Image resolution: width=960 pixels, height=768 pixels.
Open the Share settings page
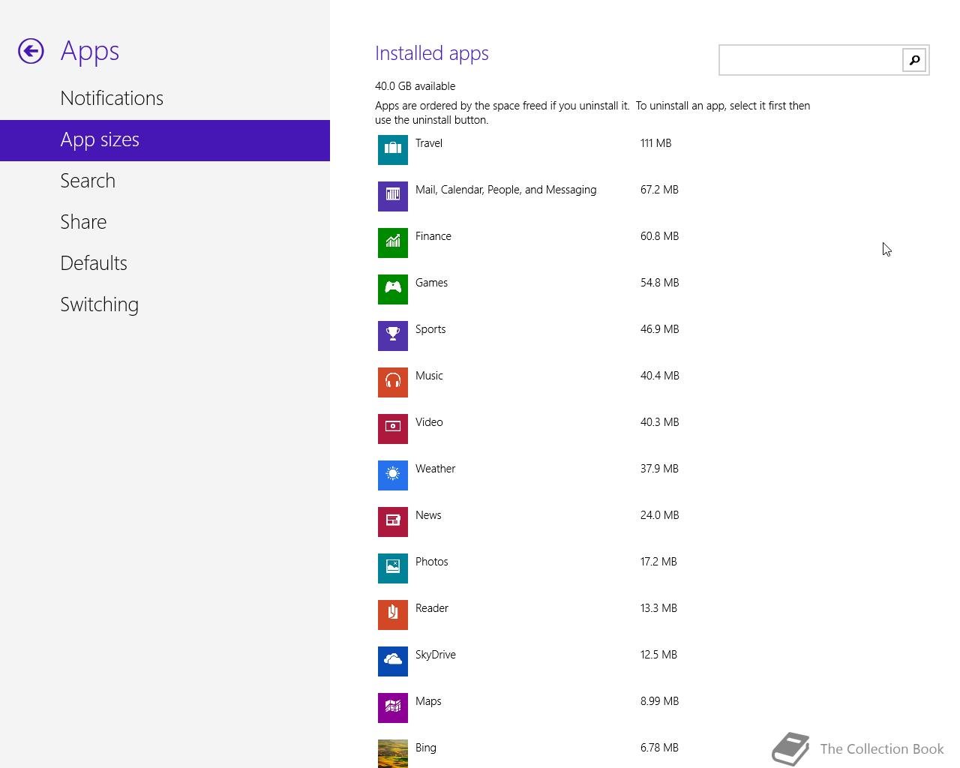tap(165, 222)
